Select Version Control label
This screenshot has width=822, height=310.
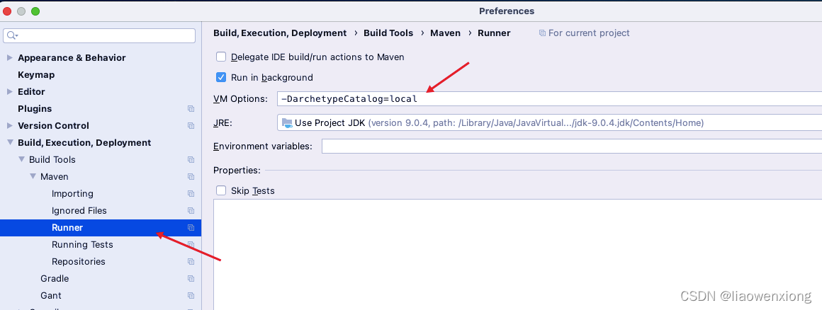point(53,126)
